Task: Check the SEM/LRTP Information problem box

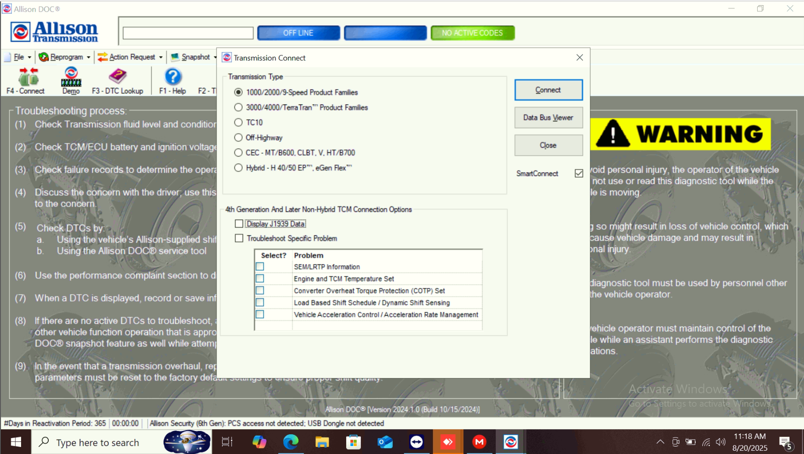Action: pyautogui.click(x=260, y=266)
